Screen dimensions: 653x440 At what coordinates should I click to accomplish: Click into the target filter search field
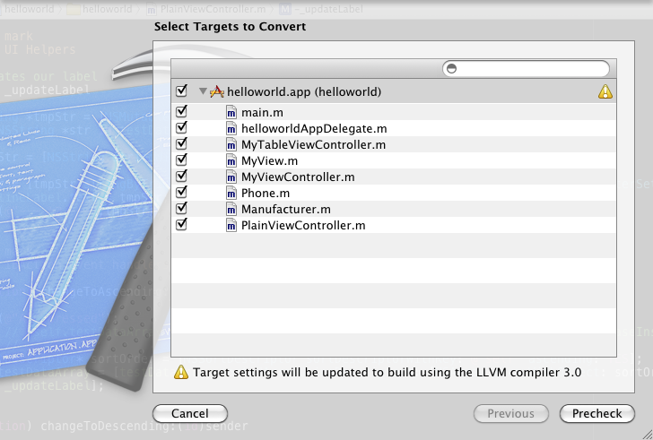(526, 69)
